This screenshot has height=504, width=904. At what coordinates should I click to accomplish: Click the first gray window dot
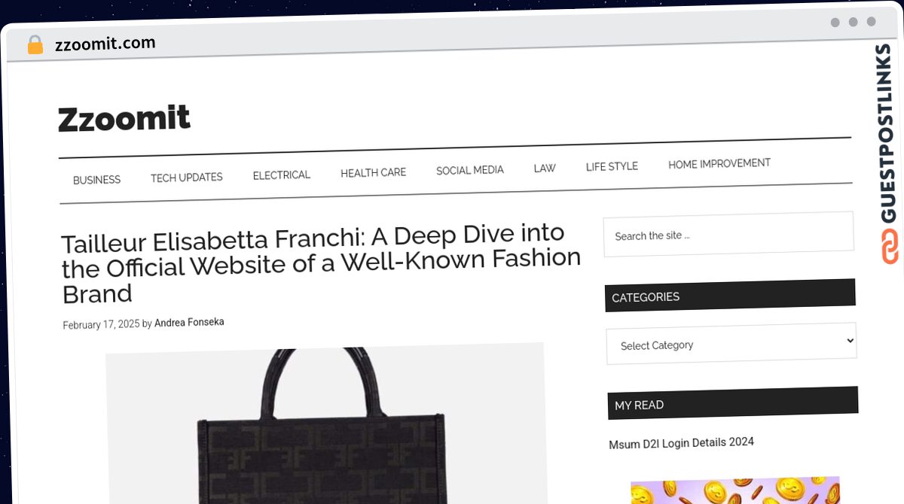[x=835, y=23]
